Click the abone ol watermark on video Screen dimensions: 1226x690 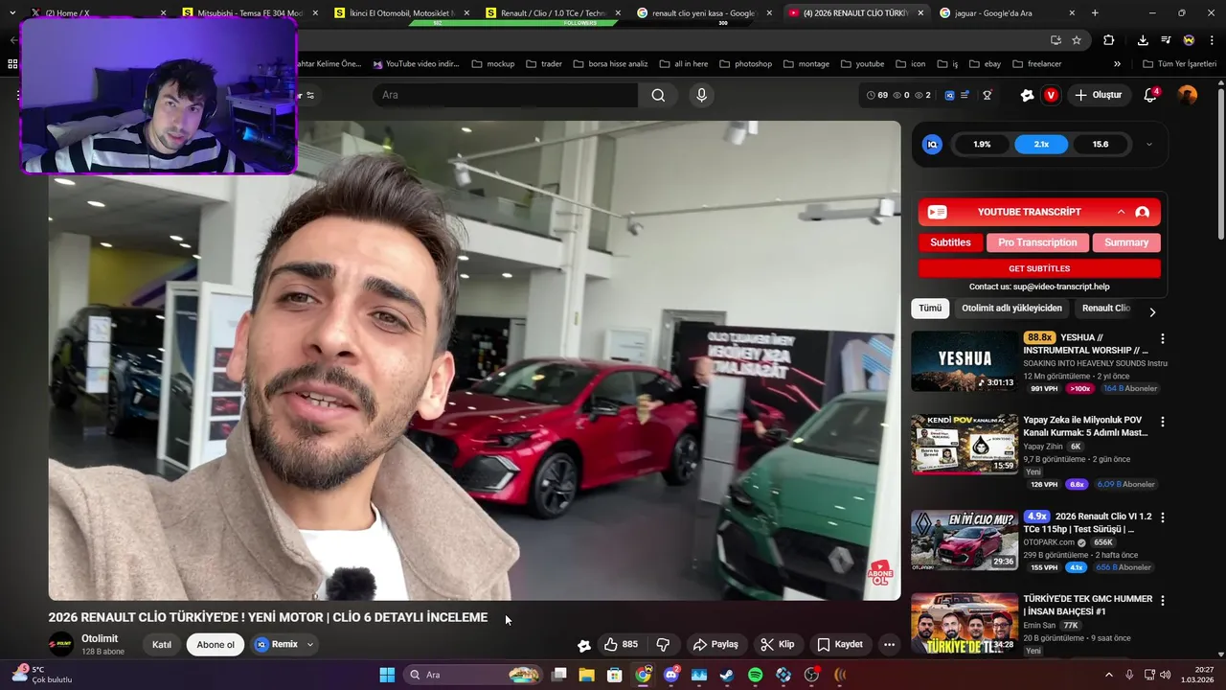click(x=880, y=573)
